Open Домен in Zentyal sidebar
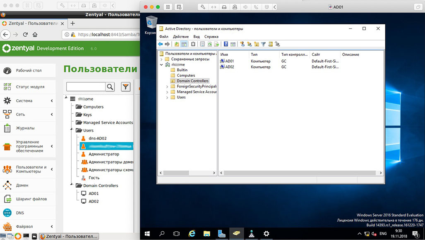The width and height of the screenshot is (425, 240). point(28,185)
